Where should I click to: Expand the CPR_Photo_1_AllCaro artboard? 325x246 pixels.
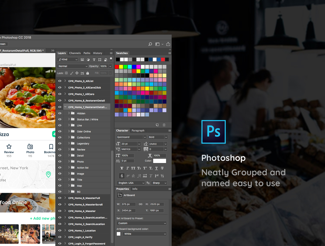click(65, 94)
